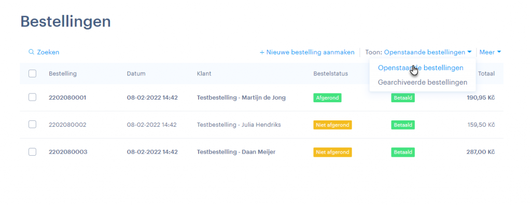Open the Toon Openstaande bestellingen dropdown
The width and height of the screenshot is (531, 205).
pyautogui.click(x=418, y=52)
